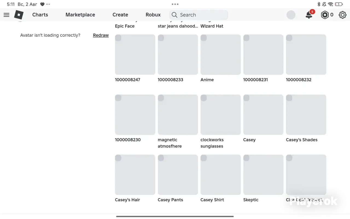Click the Redraw link
The image size is (350, 219).
pos(101,35)
